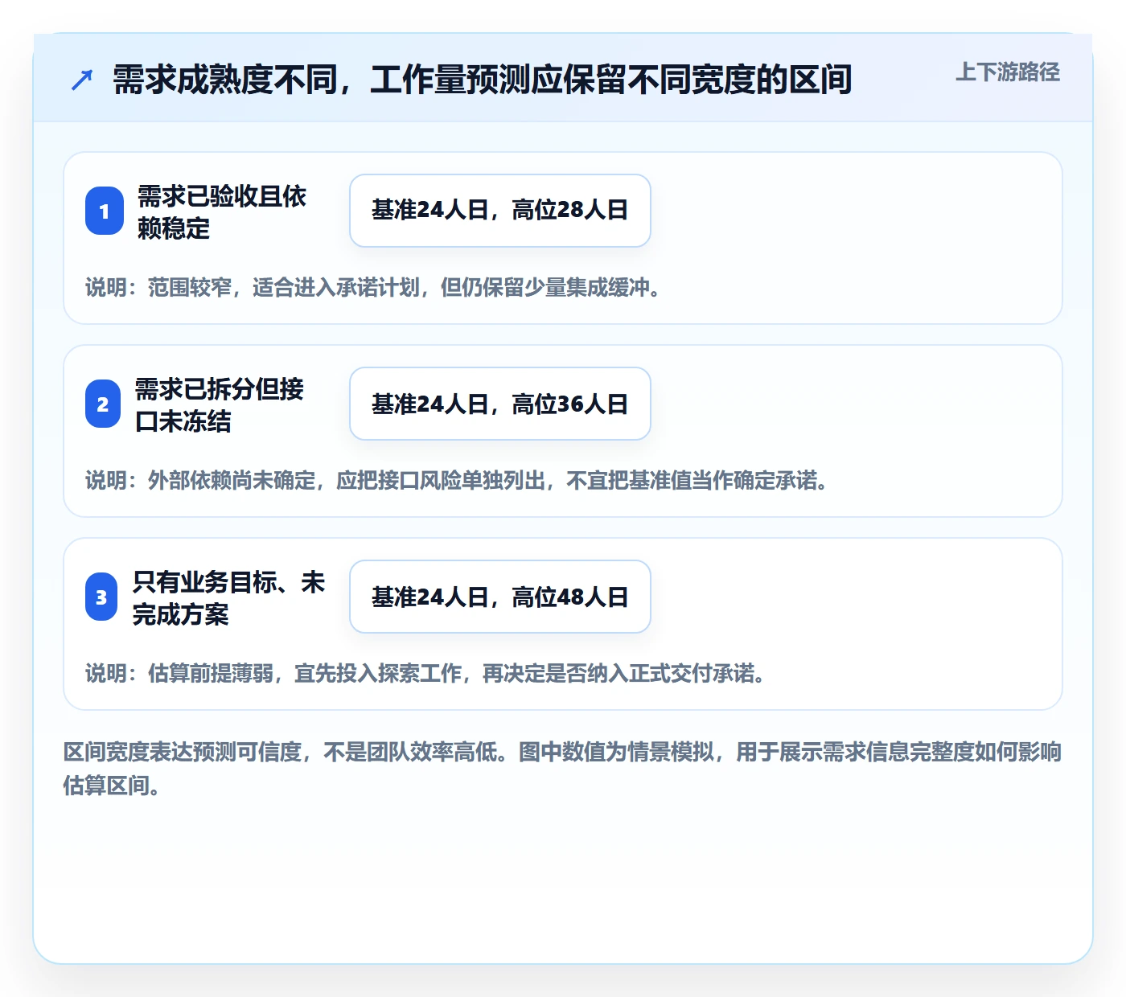Click the 只有业务目标、未完成方案 card title
Screen dimensions: 1126x997
(x=229, y=597)
